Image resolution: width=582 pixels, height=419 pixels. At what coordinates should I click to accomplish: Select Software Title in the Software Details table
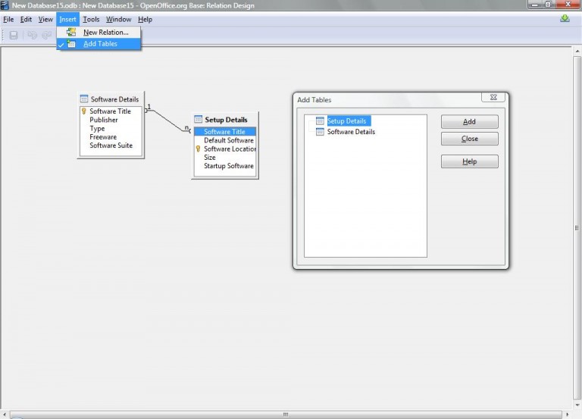(x=111, y=111)
